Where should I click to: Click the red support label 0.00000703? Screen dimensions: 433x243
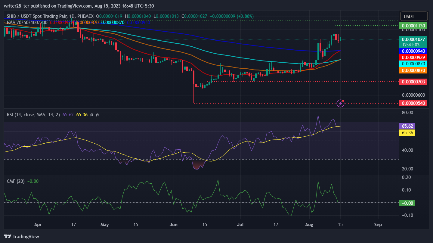point(413,82)
